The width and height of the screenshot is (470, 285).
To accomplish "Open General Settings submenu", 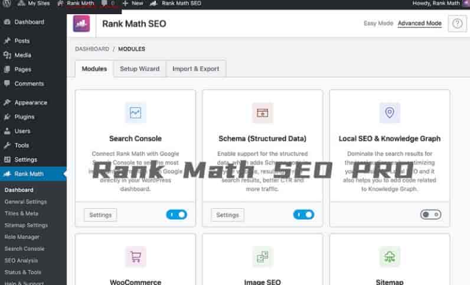I will pos(25,202).
